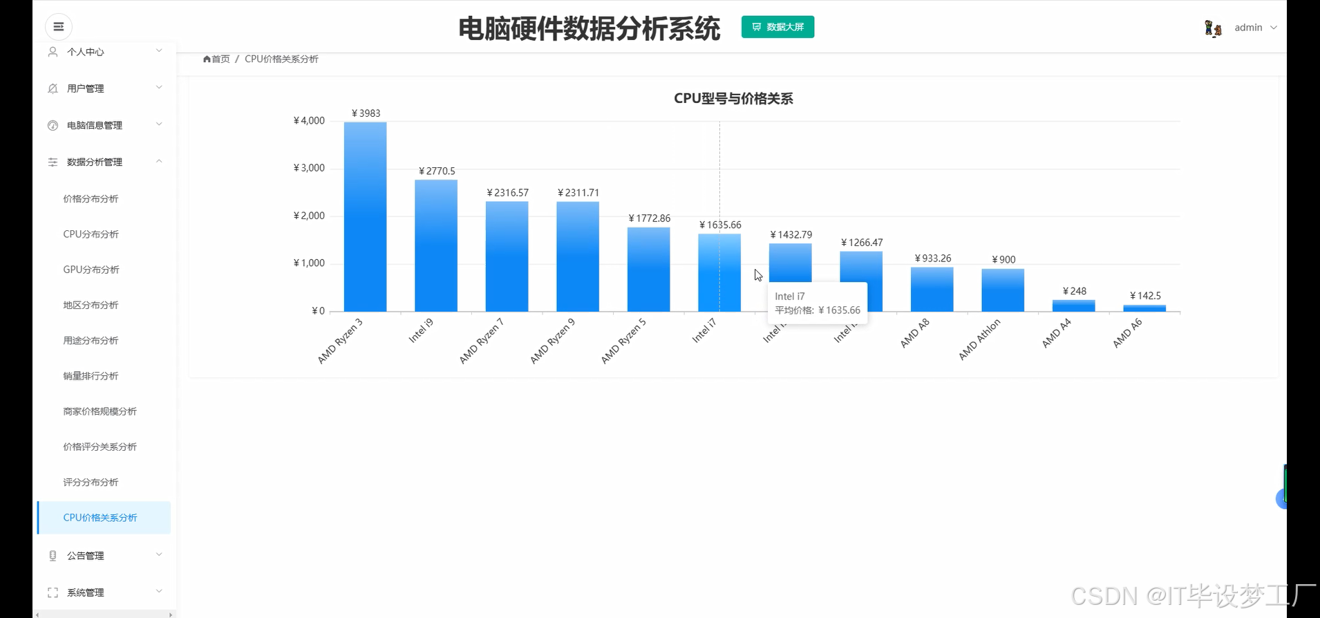Click the ¥1772.86 value label
The width and height of the screenshot is (1320, 618).
[x=649, y=218]
